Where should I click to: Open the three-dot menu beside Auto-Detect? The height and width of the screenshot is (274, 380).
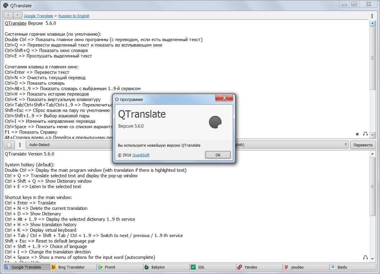click(20, 145)
